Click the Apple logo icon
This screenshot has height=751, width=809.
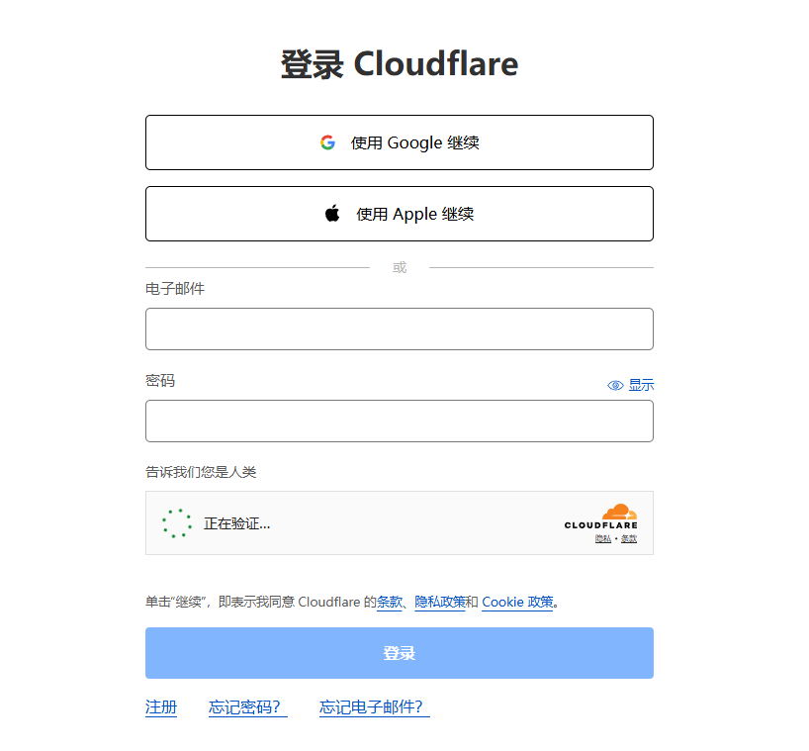click(x=332, y=214)
